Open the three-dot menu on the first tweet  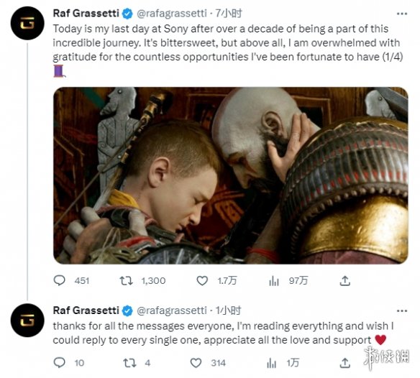[402, 14]
